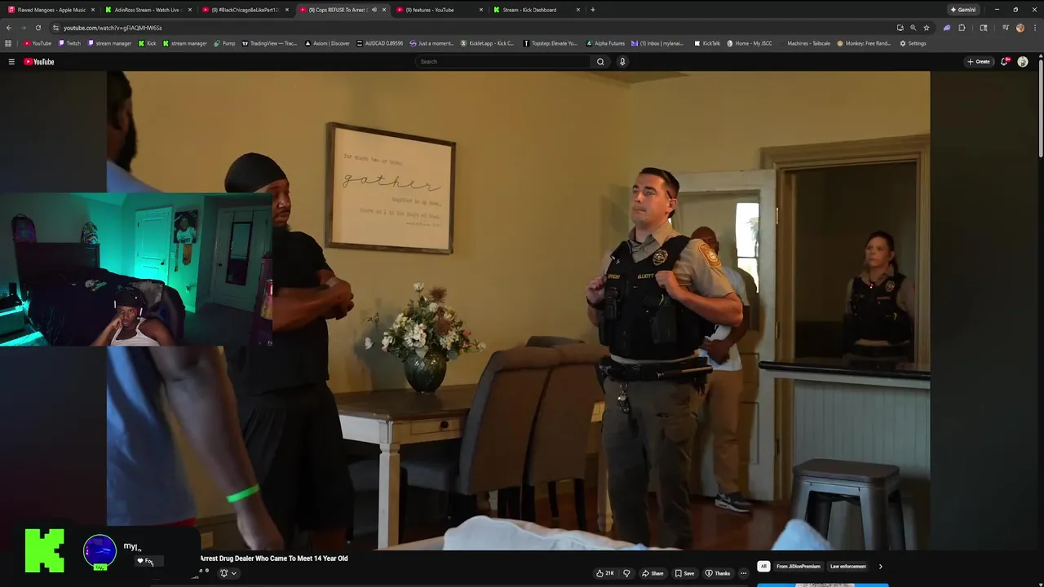Open TradingView bookmark

tap(270, 43)
